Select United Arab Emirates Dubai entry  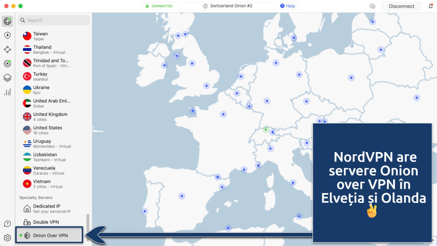point(53,103)
